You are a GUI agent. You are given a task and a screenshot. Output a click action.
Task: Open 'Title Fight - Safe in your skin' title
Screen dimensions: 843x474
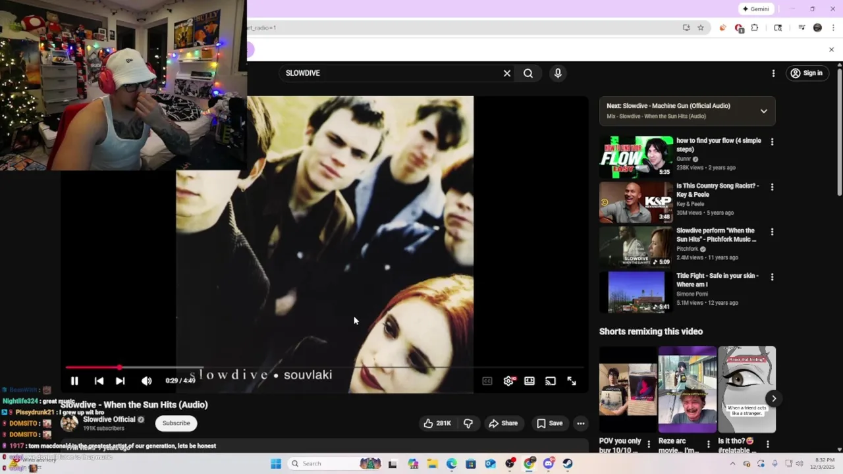coord(718,280)
